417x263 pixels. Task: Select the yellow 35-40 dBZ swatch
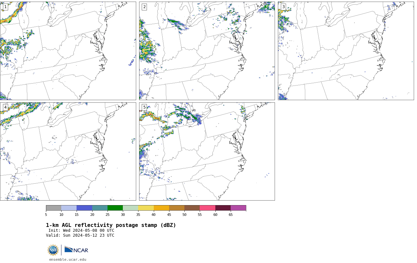146,208
